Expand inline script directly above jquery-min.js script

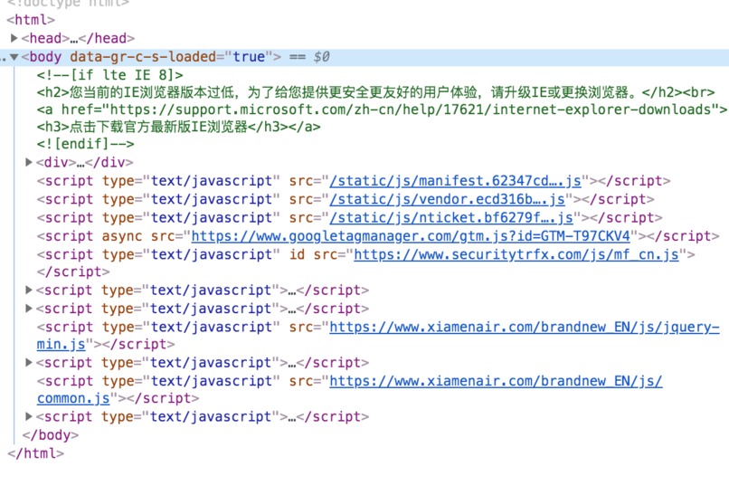tap(28, 309)
